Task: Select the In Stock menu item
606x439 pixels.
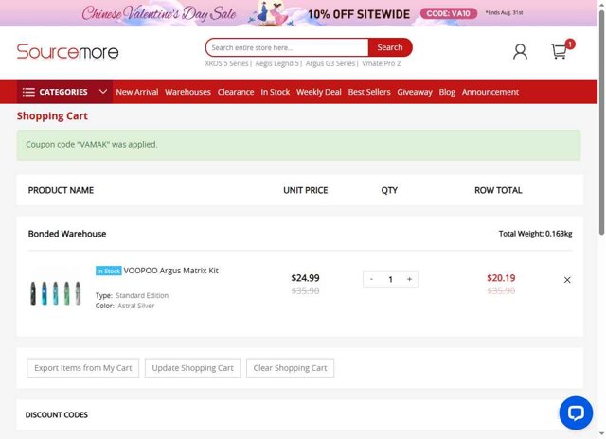Action: 276,92
